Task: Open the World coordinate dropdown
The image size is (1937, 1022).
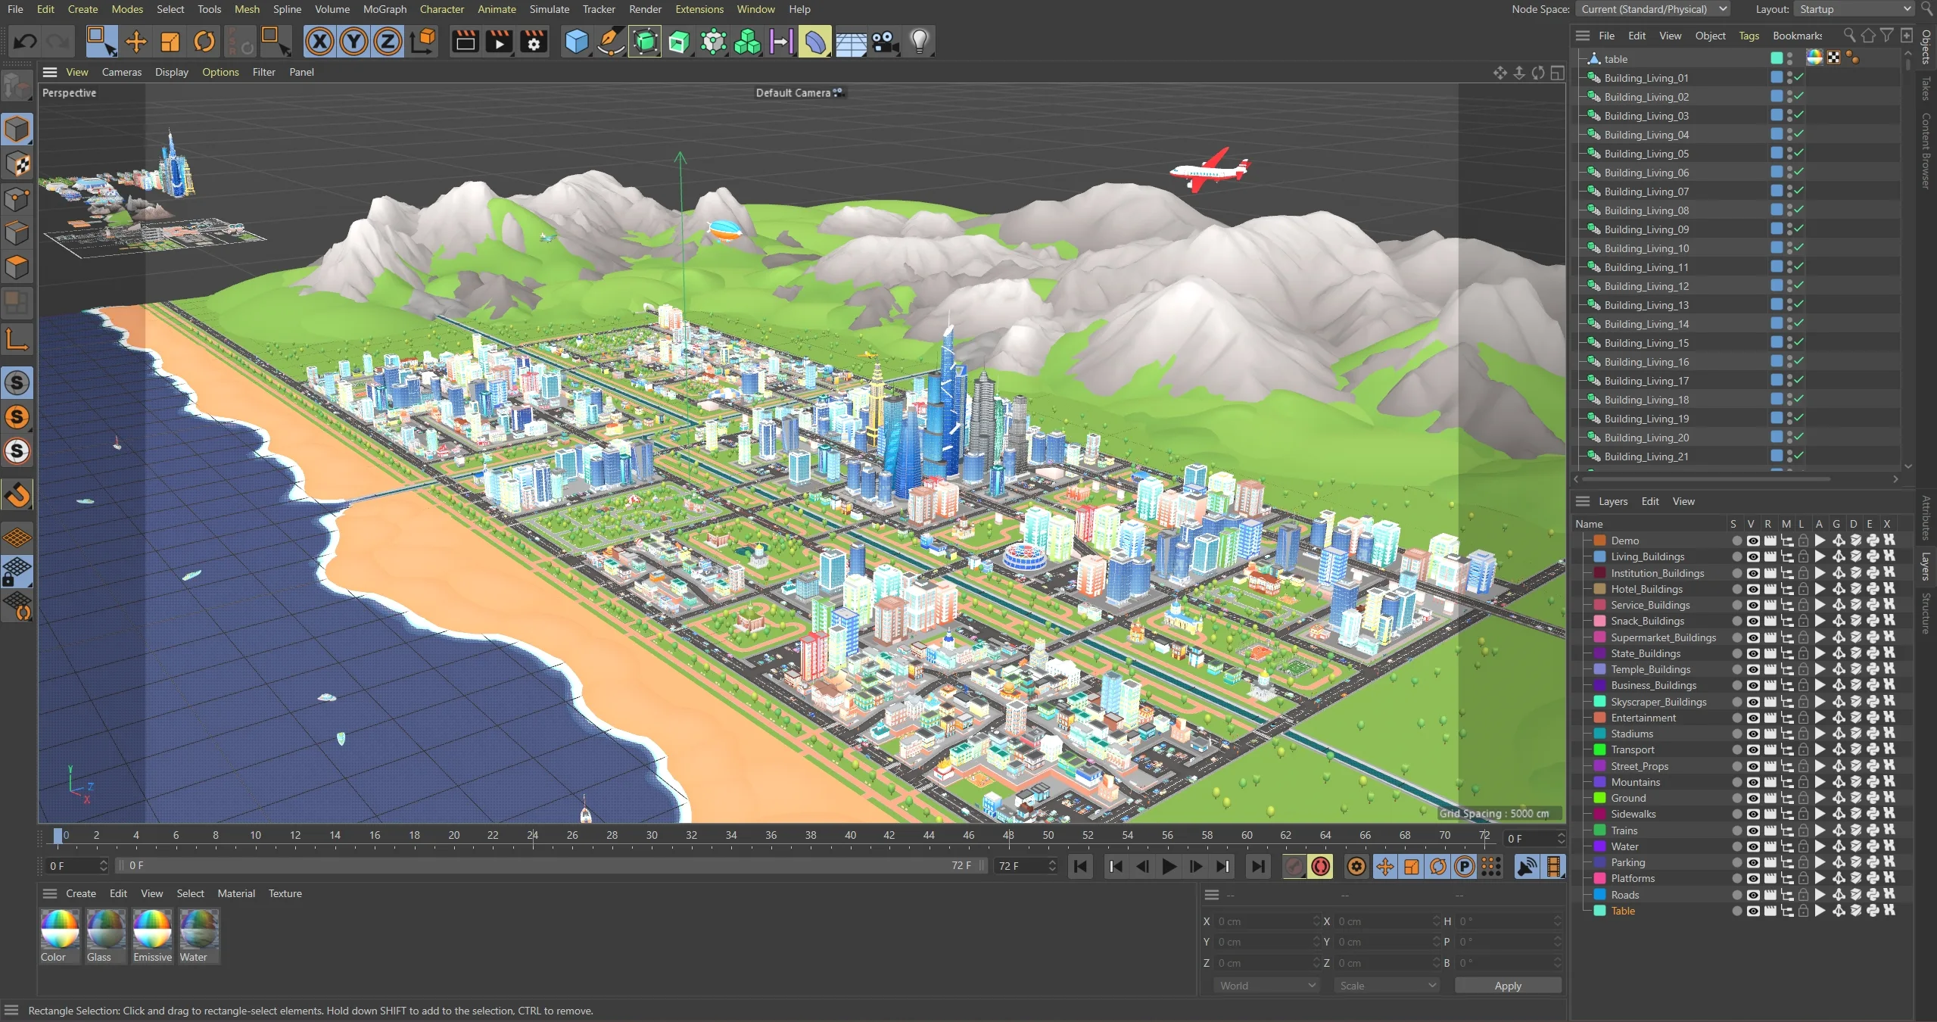Action: (1266, 986)
